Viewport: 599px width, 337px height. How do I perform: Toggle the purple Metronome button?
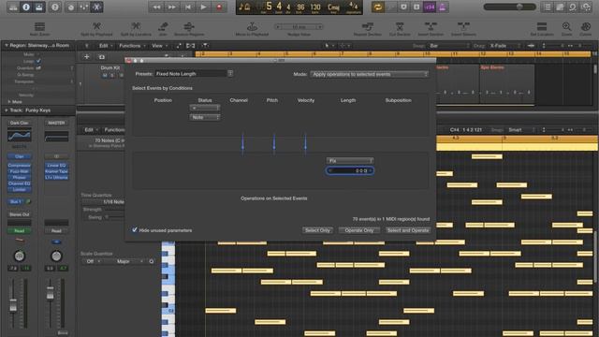coord(443,7)
